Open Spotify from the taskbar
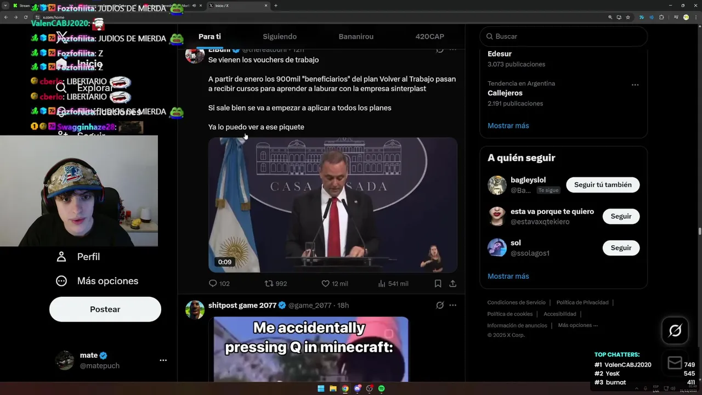 (x=381, y=388)
